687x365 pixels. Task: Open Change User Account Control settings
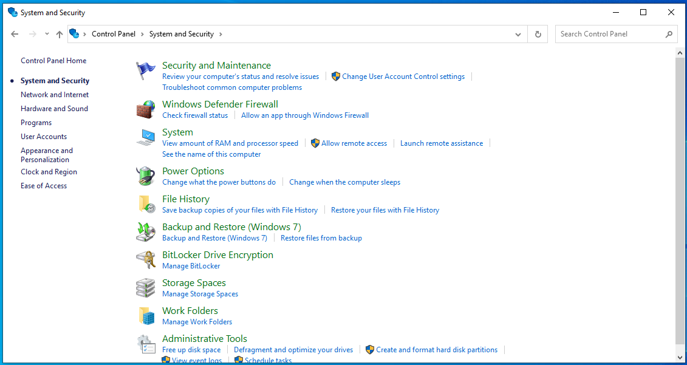pyautogui.click(x=403, y=77)
